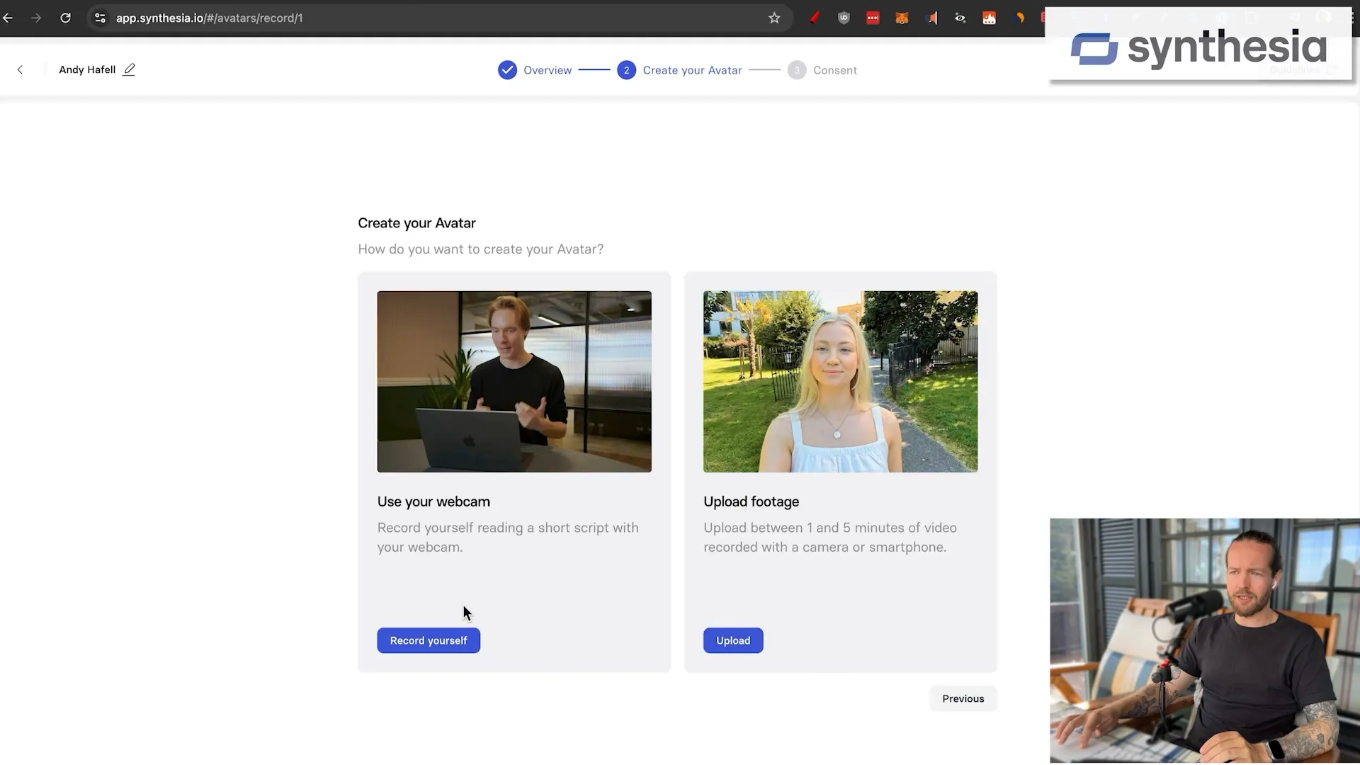Viewport: 1360px width, 765px height.
Task: Go to the Overview step
Action: click(548, 70)
